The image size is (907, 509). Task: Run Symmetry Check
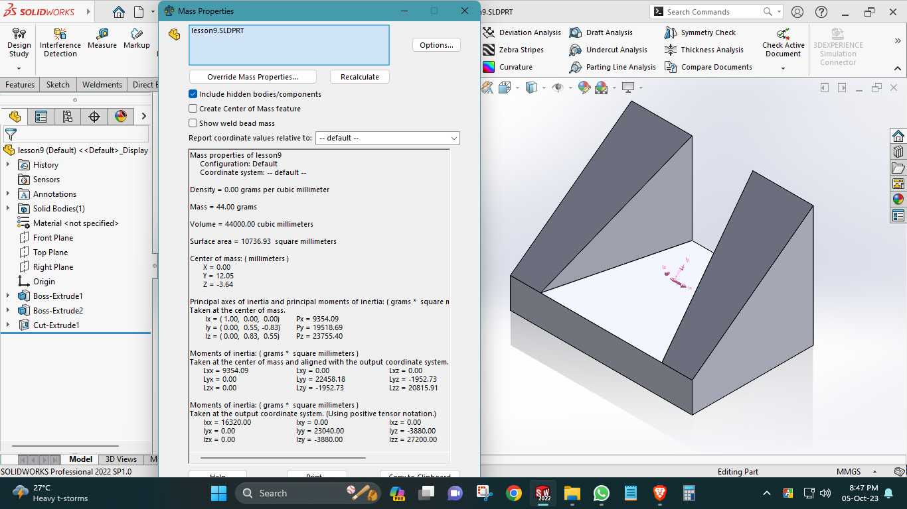pos(700,32)
